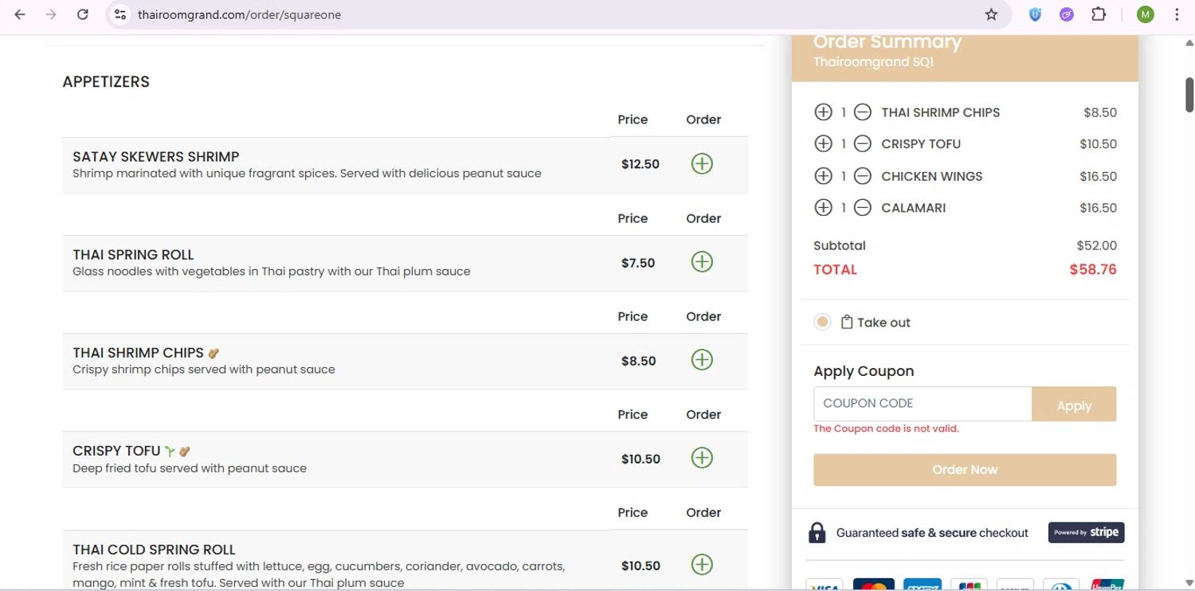1195x591 pixels.
Task: Place the order with Order Now
Action: click(965, 470)
